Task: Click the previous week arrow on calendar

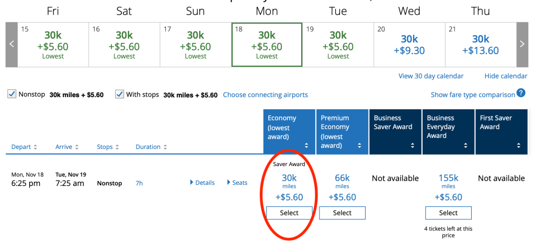Action: pos(12,44)
